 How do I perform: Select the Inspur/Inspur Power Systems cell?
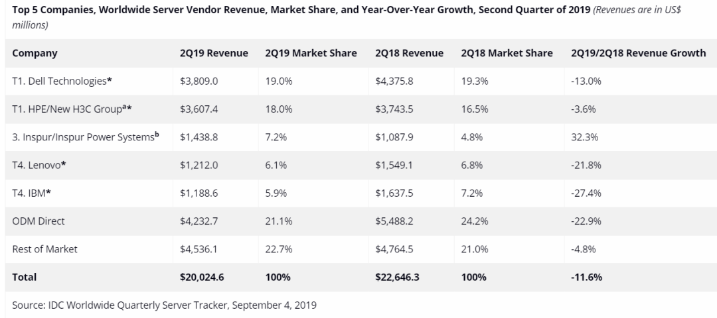click(x=85, y=137)
